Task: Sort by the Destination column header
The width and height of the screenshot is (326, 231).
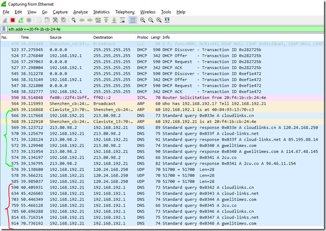Action: coord(114,37)
